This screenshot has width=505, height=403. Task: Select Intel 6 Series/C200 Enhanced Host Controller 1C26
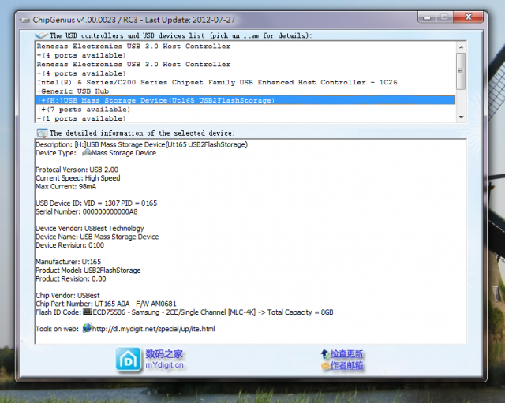245,82
